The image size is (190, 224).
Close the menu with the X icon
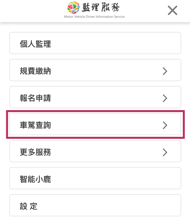tap(172, 10)
